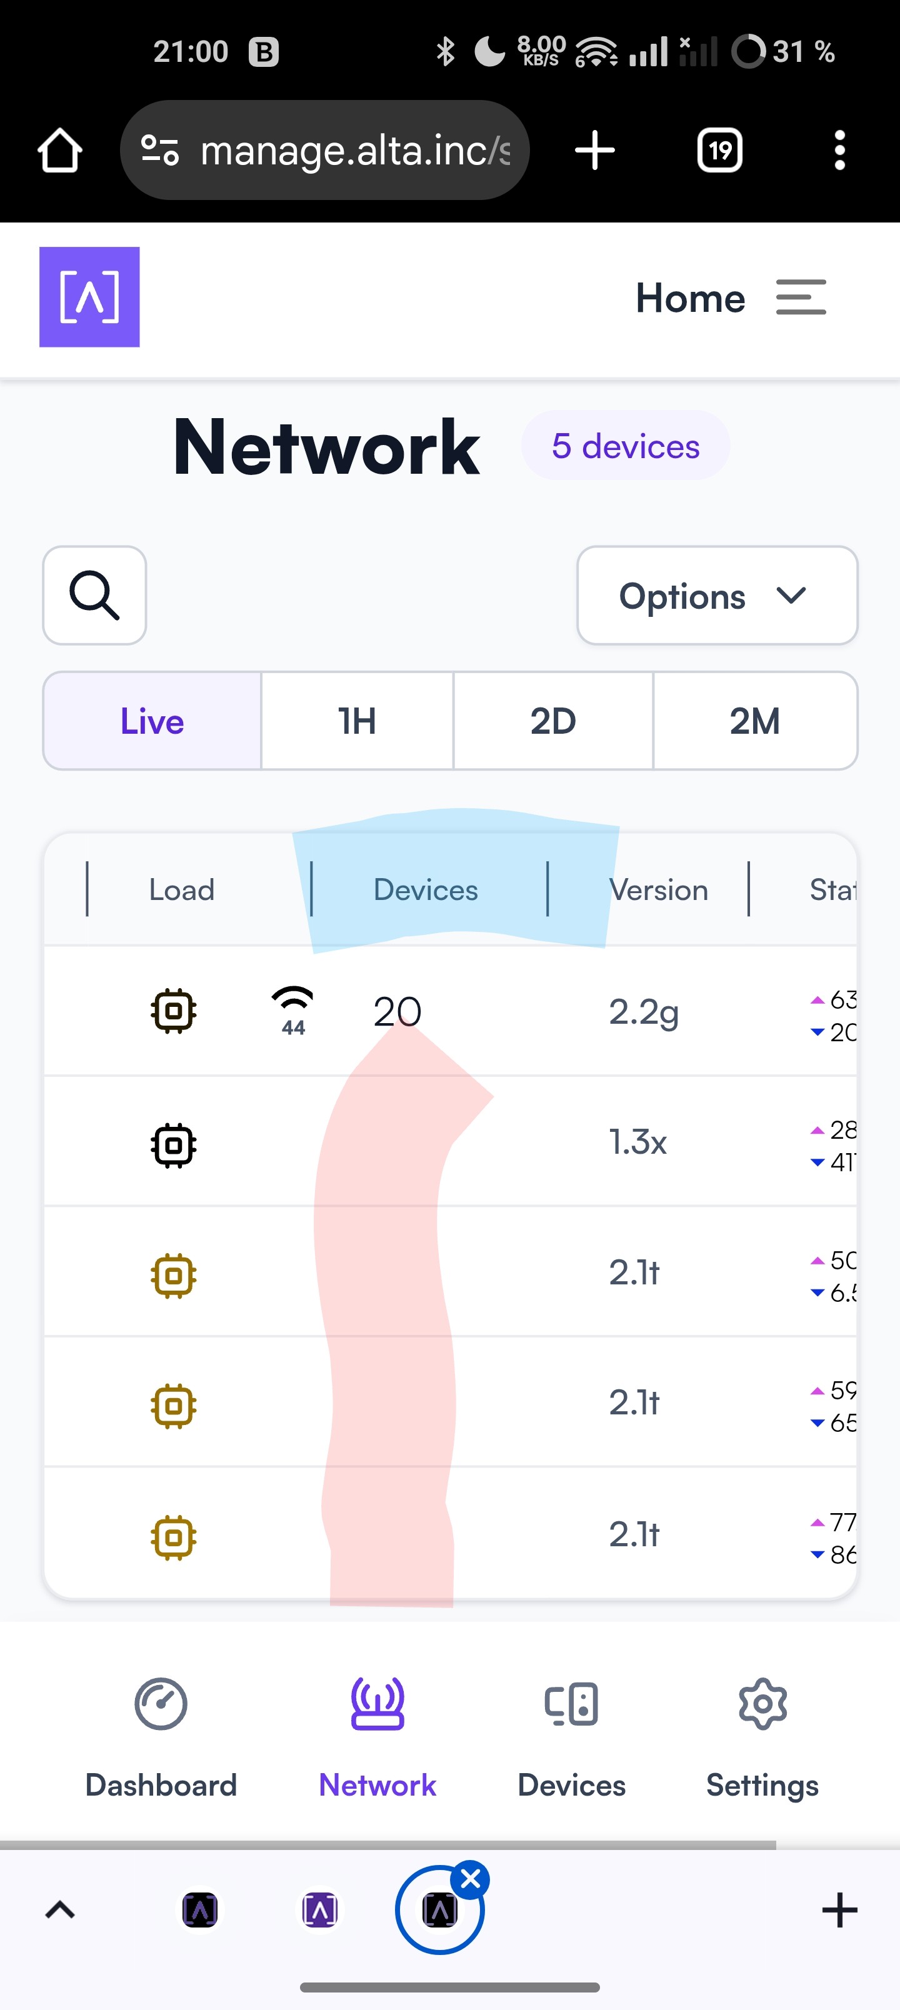Click the CPU load icon for version 1.3x
The width and height of the screenshot is (900, 2010).
pyautogui.click(x=173, y=1146)
